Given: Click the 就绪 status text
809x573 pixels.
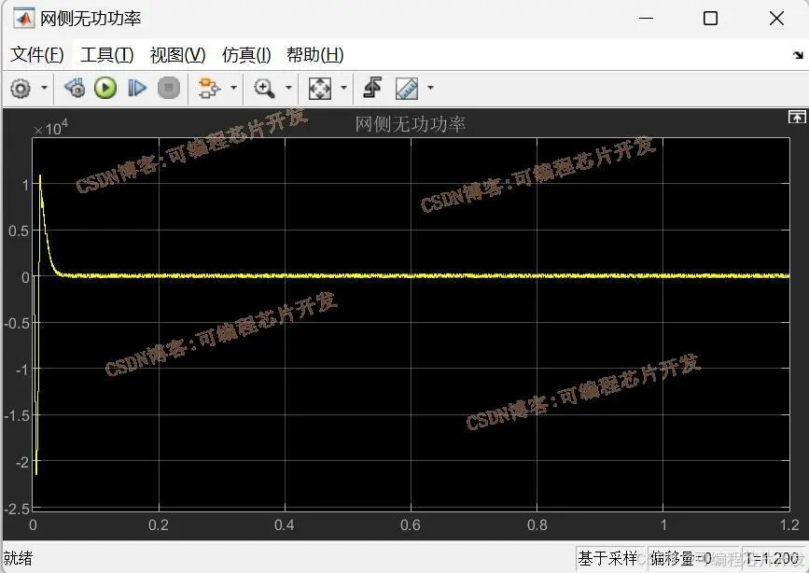Looking at the screenshot, I should tap(18, 558).
